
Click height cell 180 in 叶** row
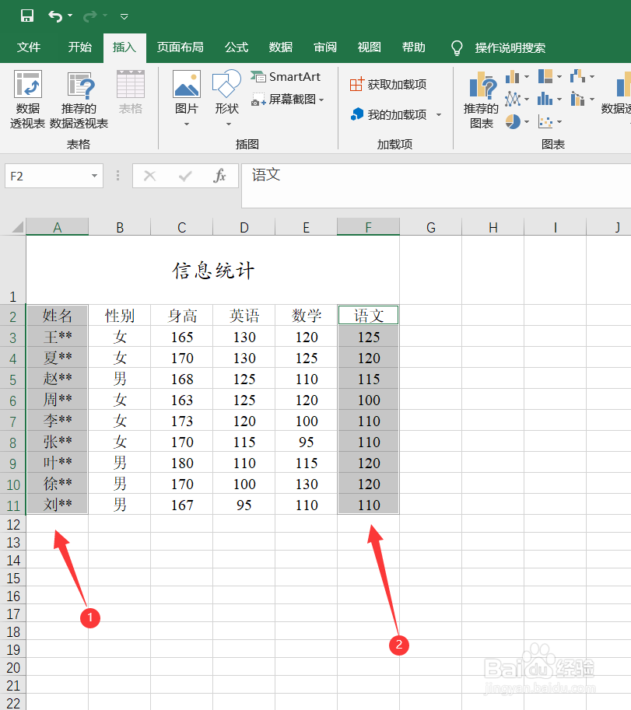181,463
